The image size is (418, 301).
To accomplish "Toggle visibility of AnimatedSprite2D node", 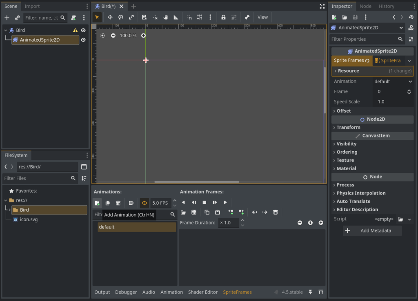I will coord(83,40).
